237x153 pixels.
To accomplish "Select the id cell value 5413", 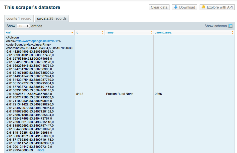I will [x=80, y=94].
